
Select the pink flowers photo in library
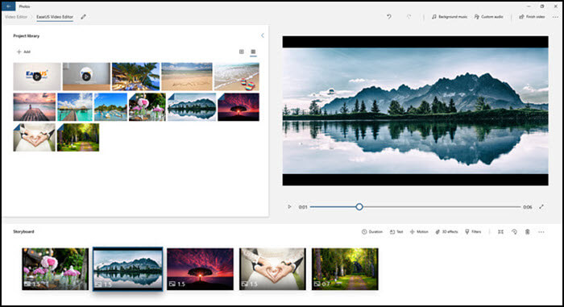(x=147, y=107)
